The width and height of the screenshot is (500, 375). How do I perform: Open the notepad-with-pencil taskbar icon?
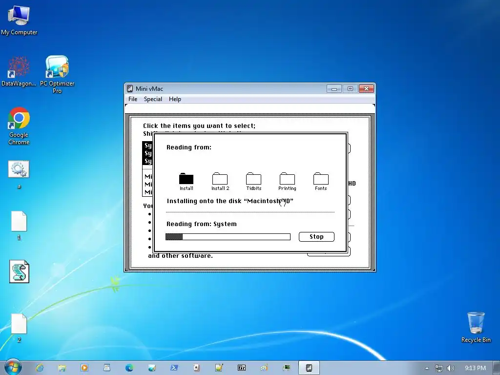pyautogui.click(x=219, y=368)
